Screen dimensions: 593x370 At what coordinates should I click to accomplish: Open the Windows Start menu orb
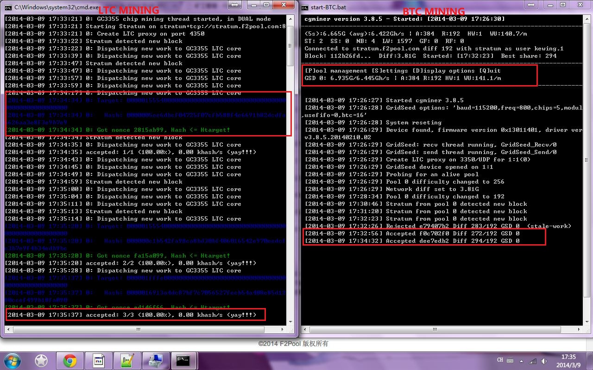(x=12, y=360)
